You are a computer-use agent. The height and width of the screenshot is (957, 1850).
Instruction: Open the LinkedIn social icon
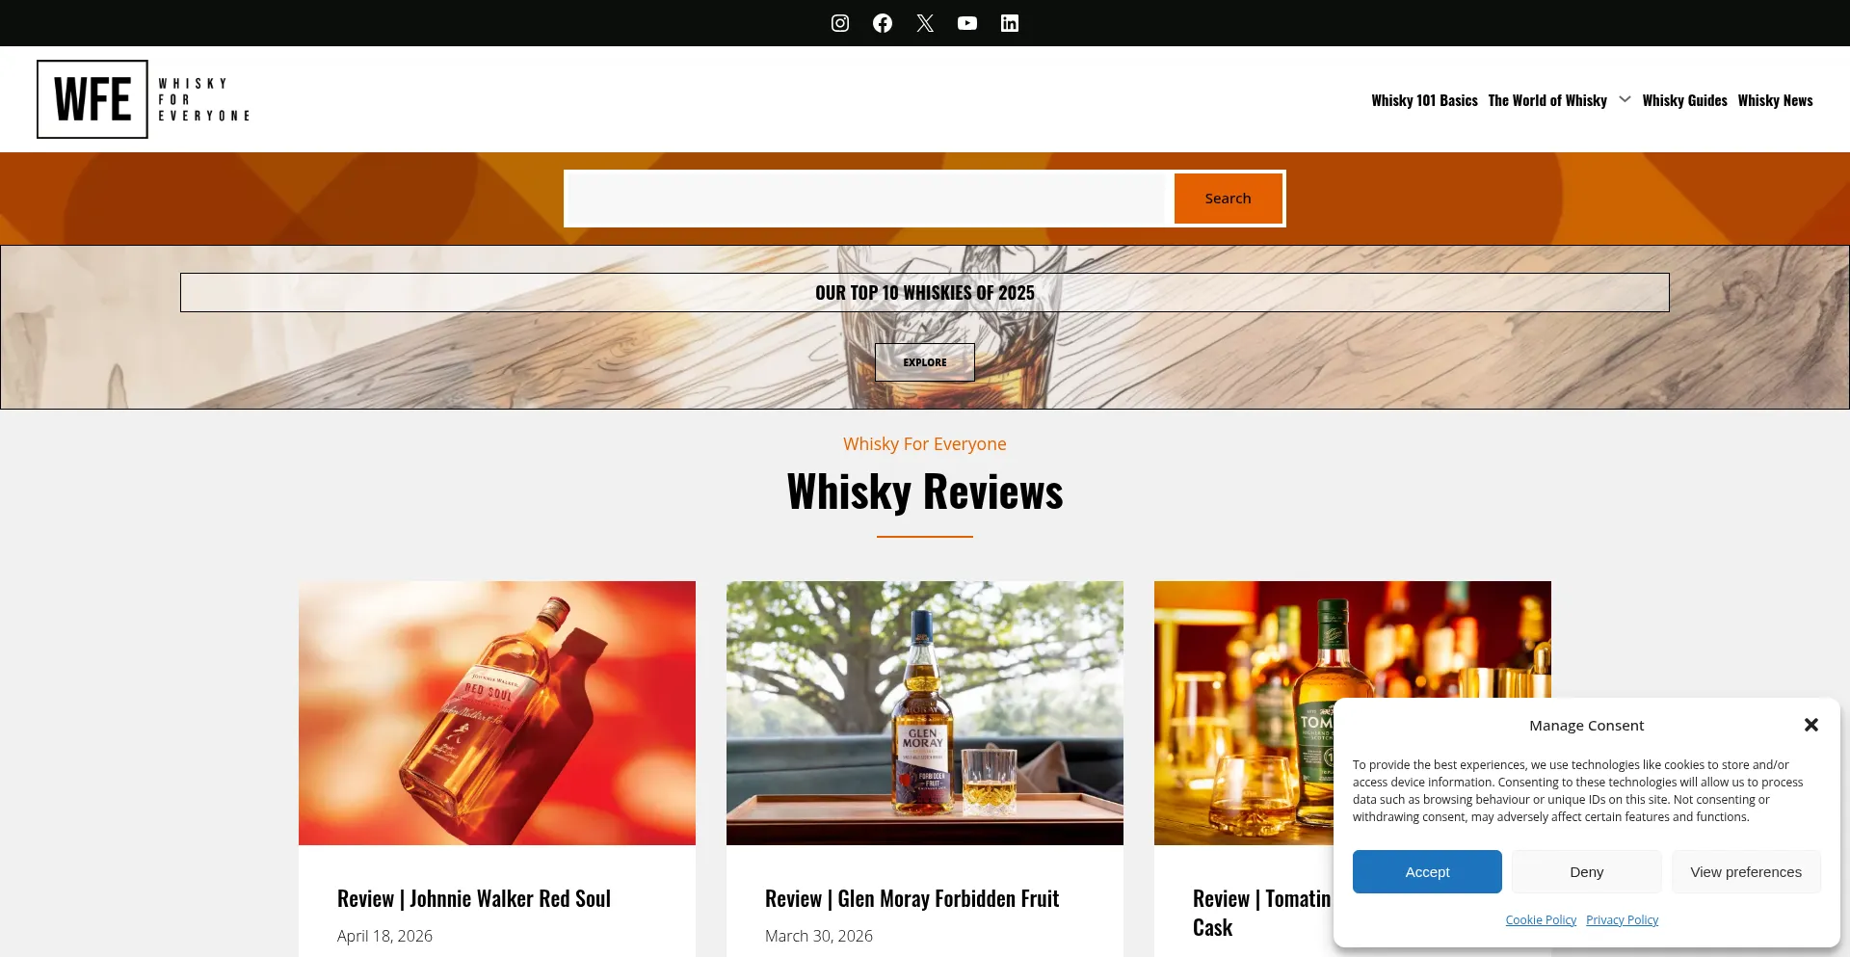point(1010,23)
